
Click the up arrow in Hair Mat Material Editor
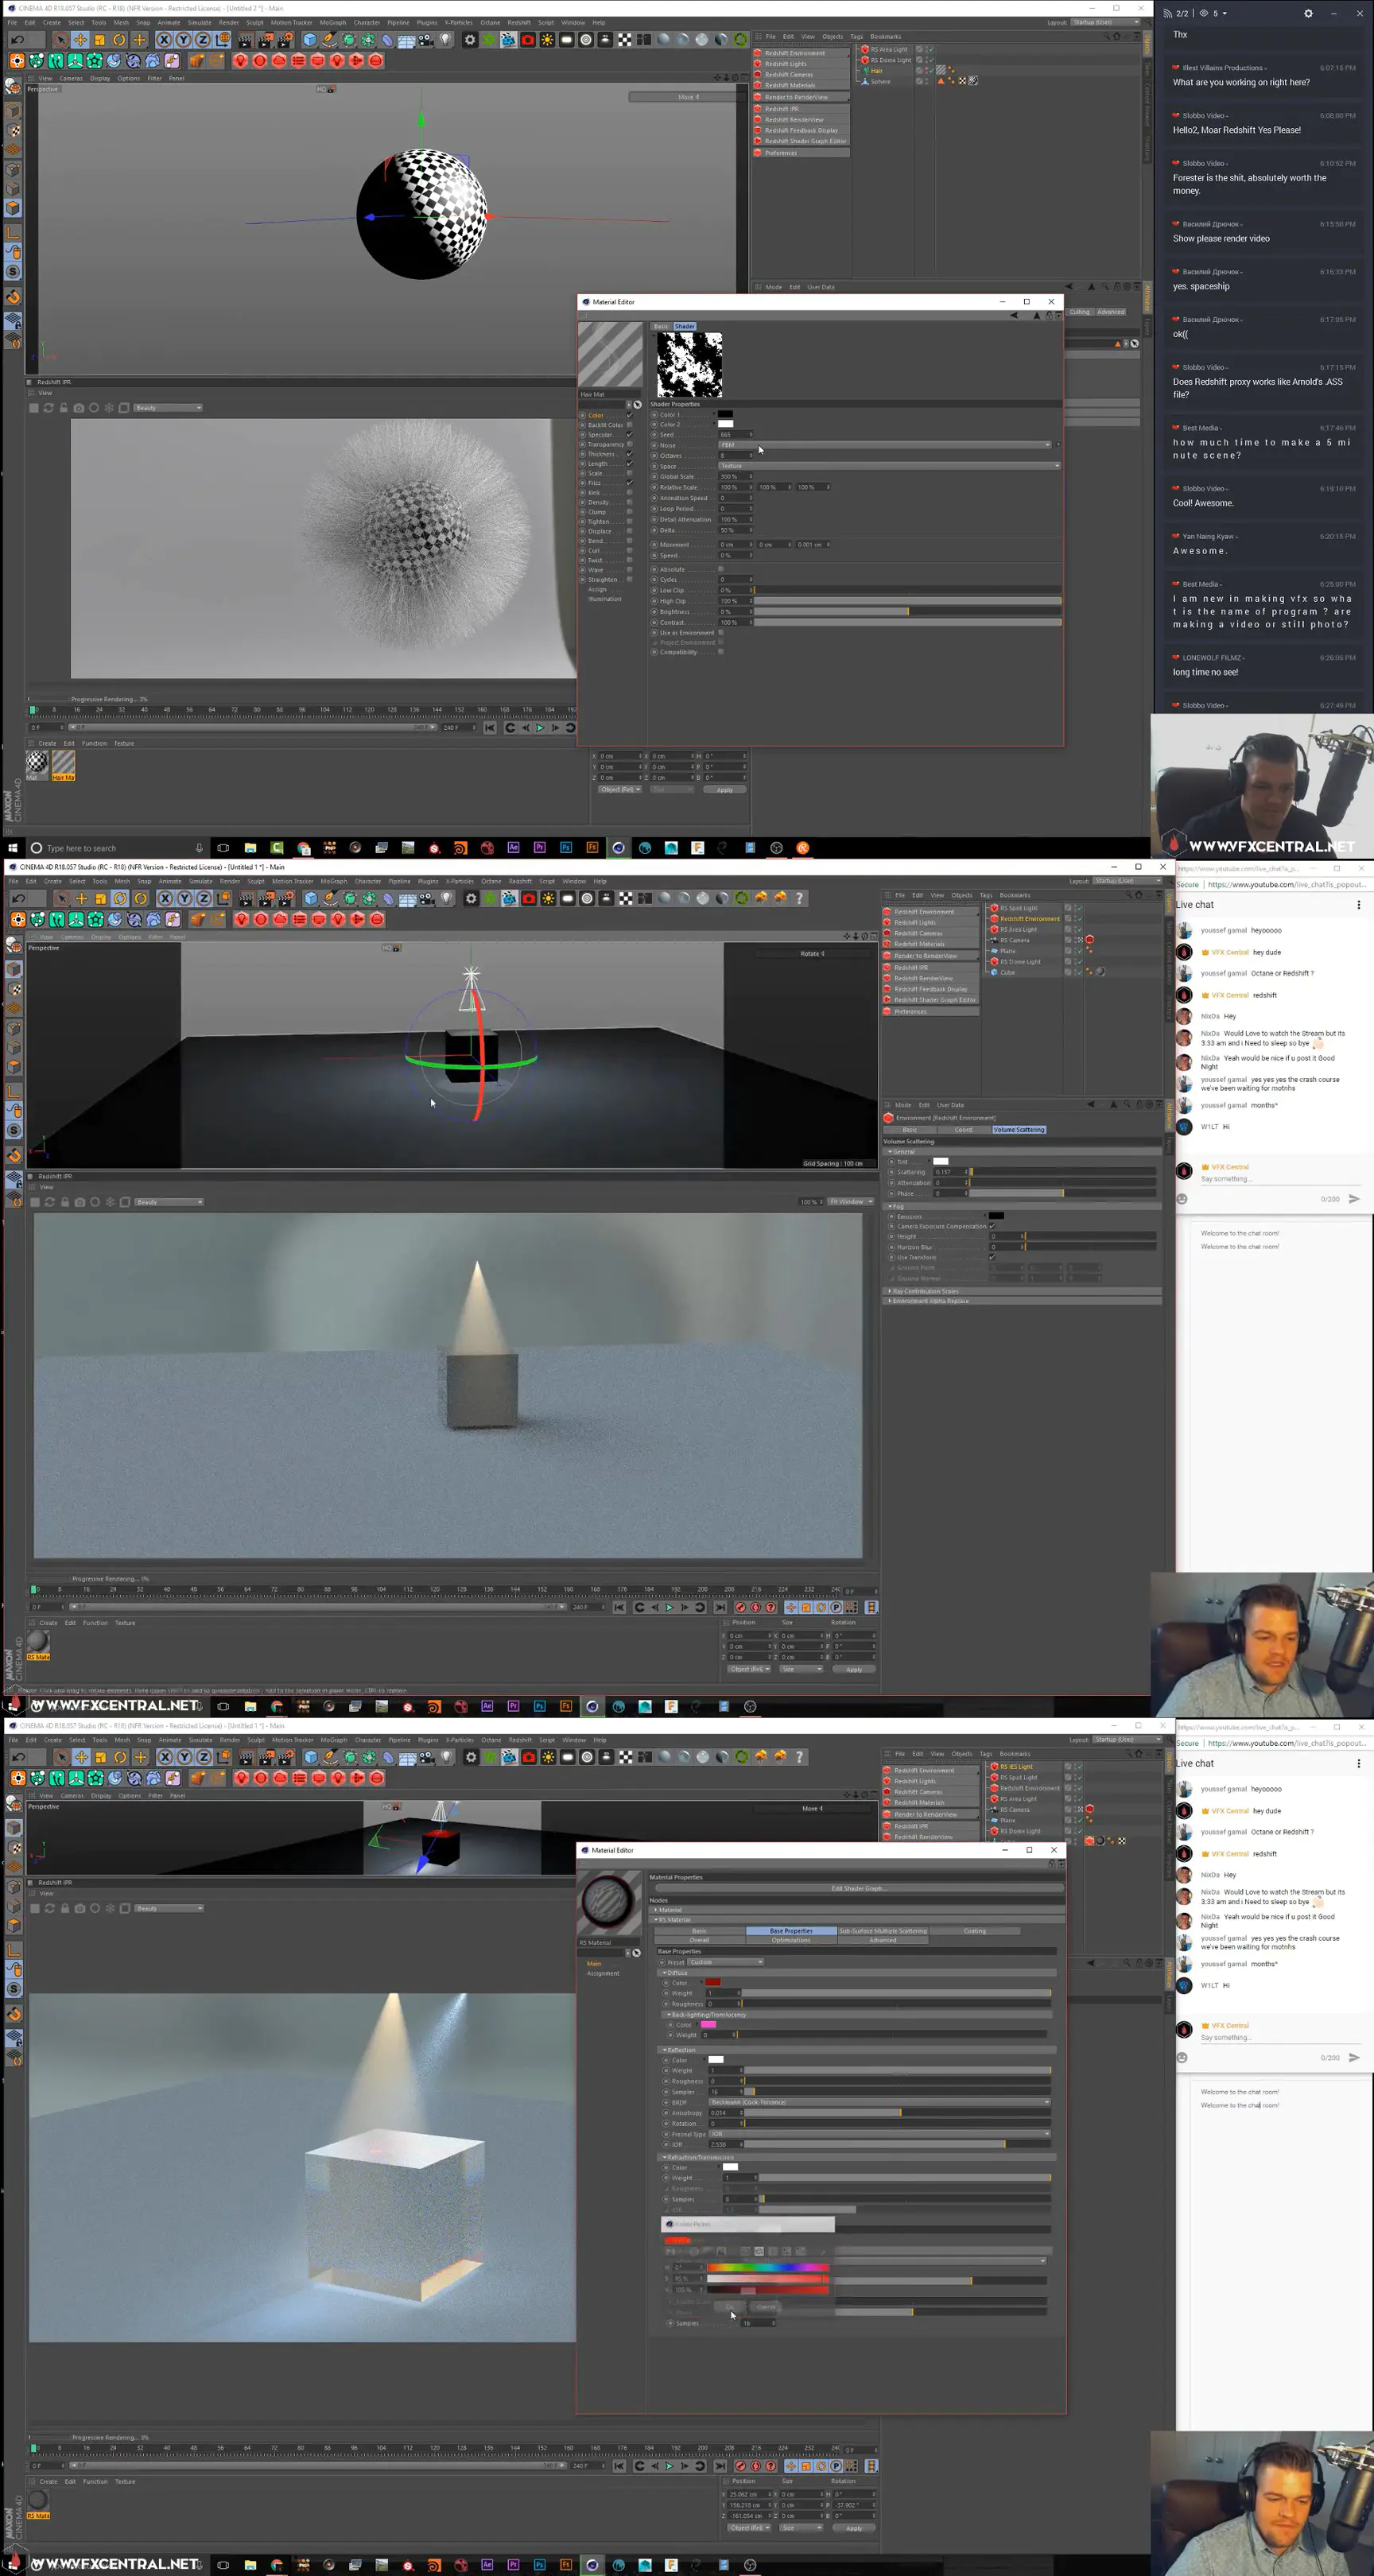1036,315
